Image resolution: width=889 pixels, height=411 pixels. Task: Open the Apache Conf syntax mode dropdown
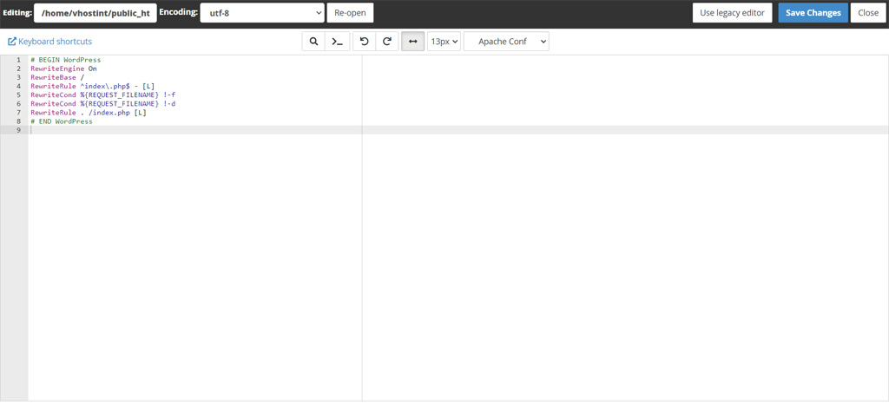(506, 42)
